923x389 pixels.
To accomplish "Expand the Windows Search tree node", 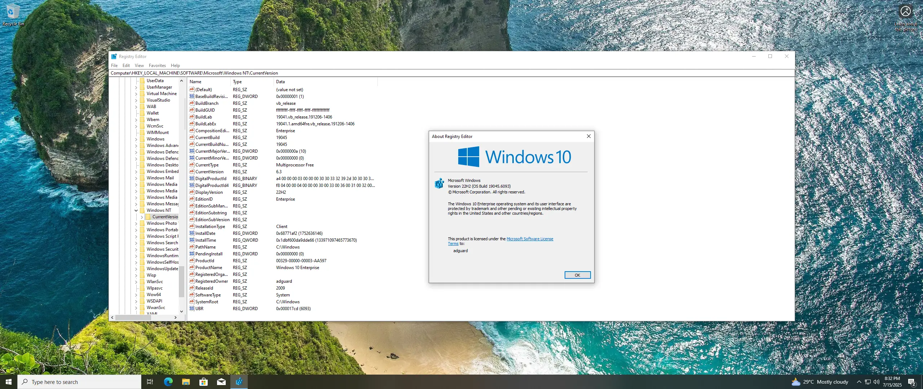I will [136, 243].
